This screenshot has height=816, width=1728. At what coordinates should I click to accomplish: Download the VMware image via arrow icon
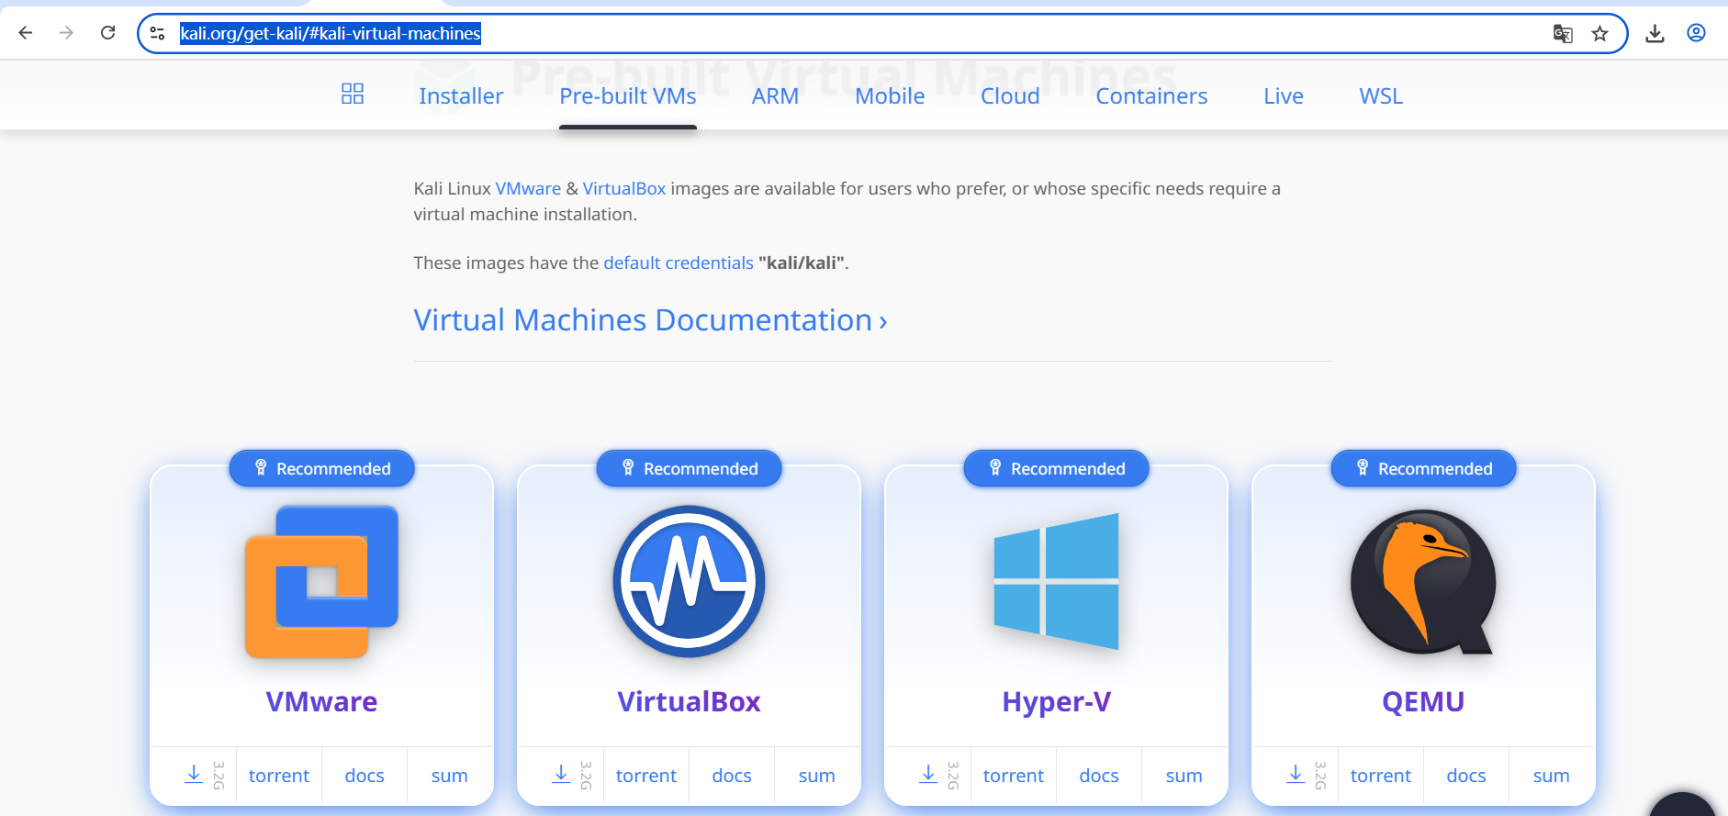194,775
